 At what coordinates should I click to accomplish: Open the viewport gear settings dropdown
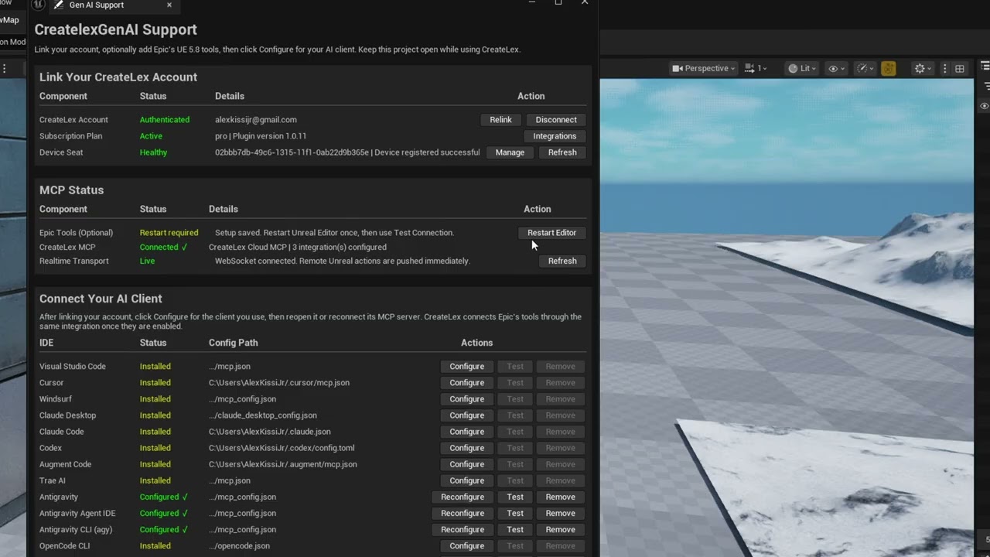click(923, 68)
